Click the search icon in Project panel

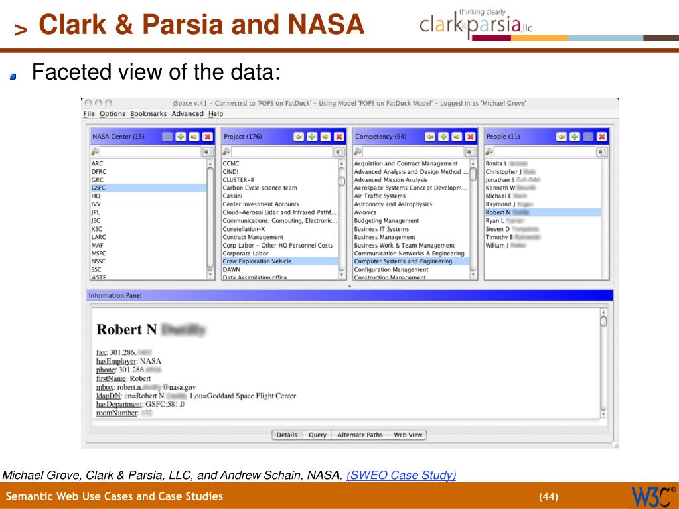(x=226, y=151)
